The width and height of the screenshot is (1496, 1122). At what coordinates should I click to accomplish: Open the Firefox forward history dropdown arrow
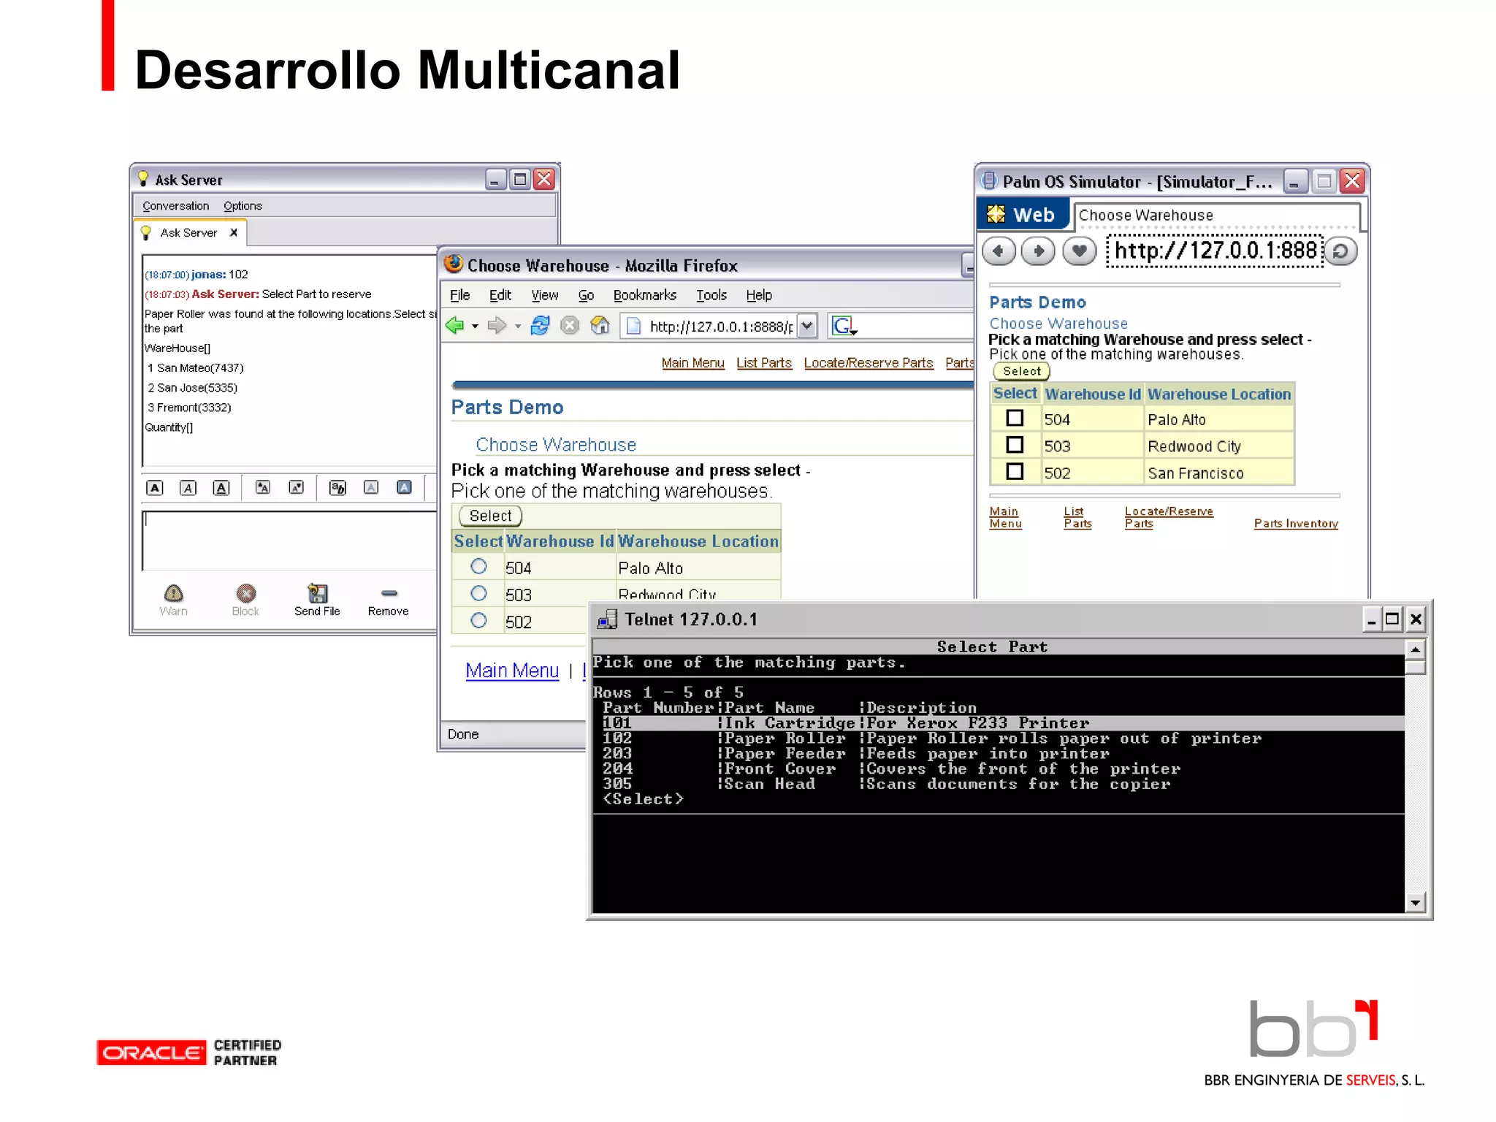(x=518, y=326)
